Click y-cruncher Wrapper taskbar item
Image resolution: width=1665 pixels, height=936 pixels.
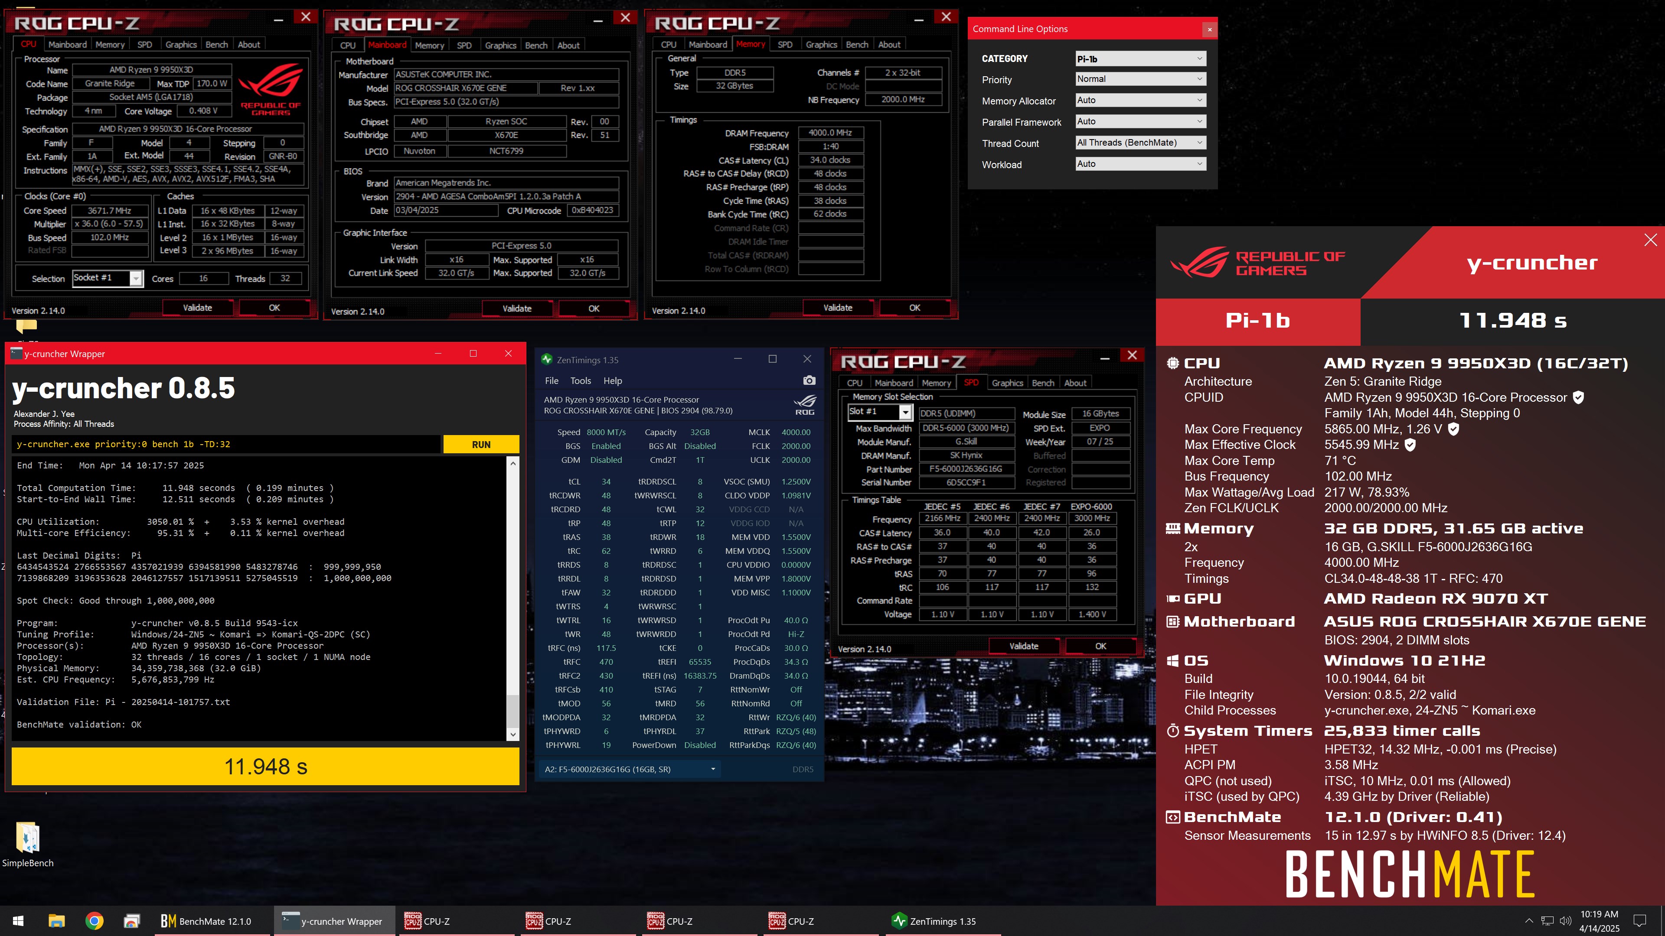[335, 921]
